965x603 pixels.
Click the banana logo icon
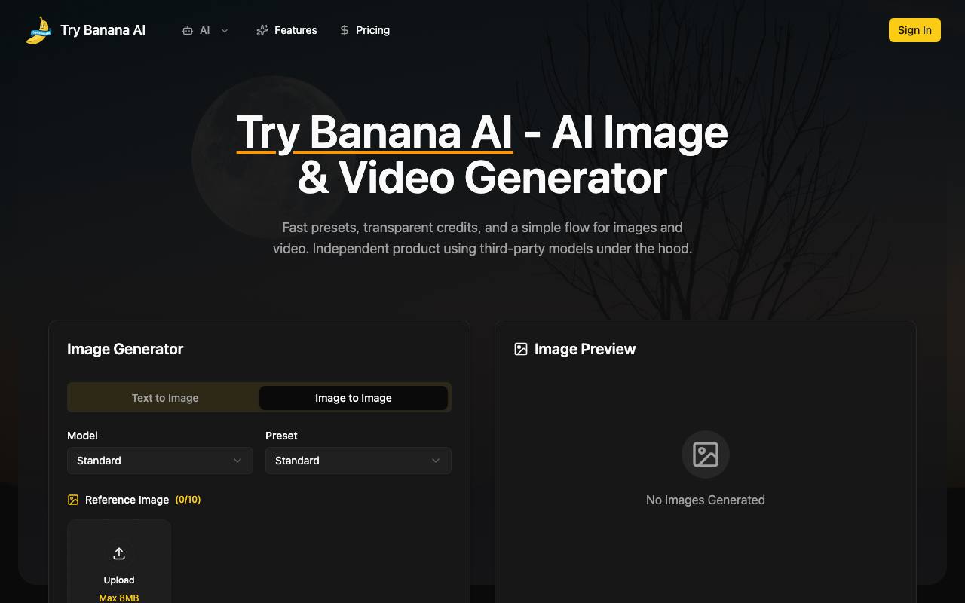click(x=38, y=30)
